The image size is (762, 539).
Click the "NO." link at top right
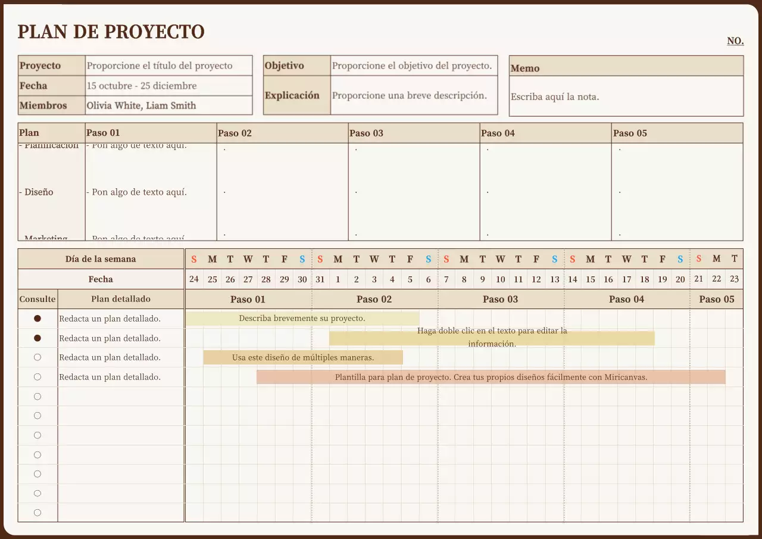pos(735,41)
